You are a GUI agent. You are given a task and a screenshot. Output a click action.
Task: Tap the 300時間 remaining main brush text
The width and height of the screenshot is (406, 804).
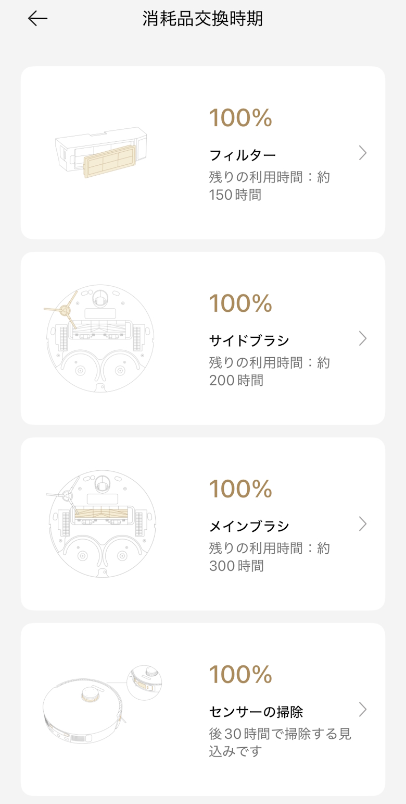(x=236, y=566)
